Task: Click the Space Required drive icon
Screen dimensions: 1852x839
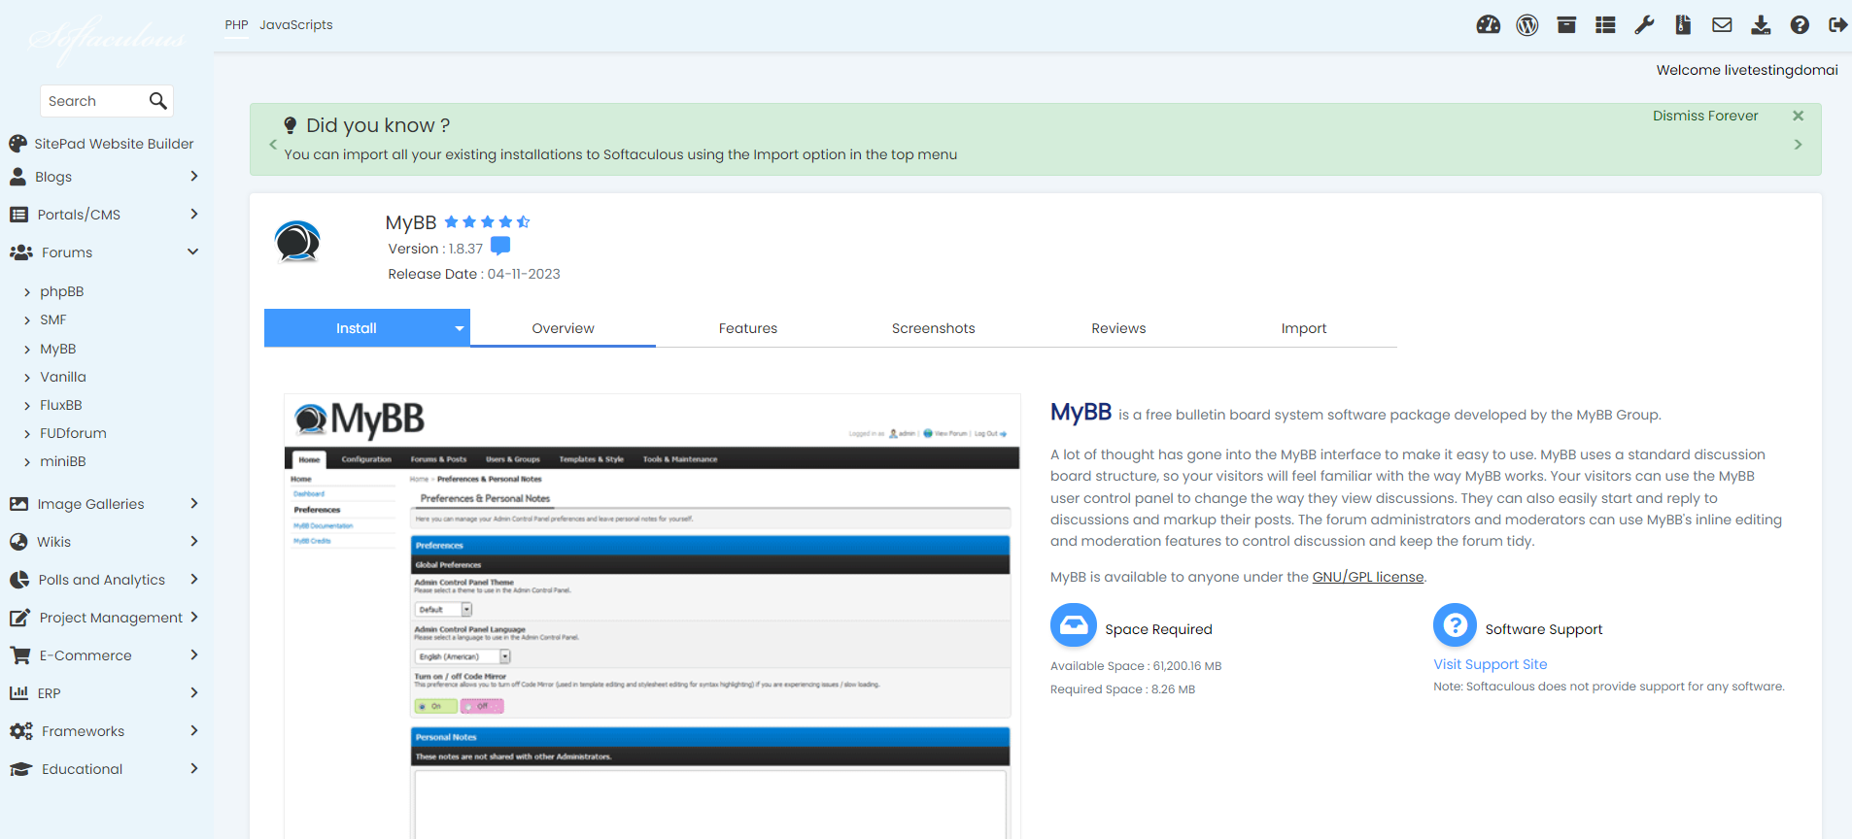Action: point(1073,625)
